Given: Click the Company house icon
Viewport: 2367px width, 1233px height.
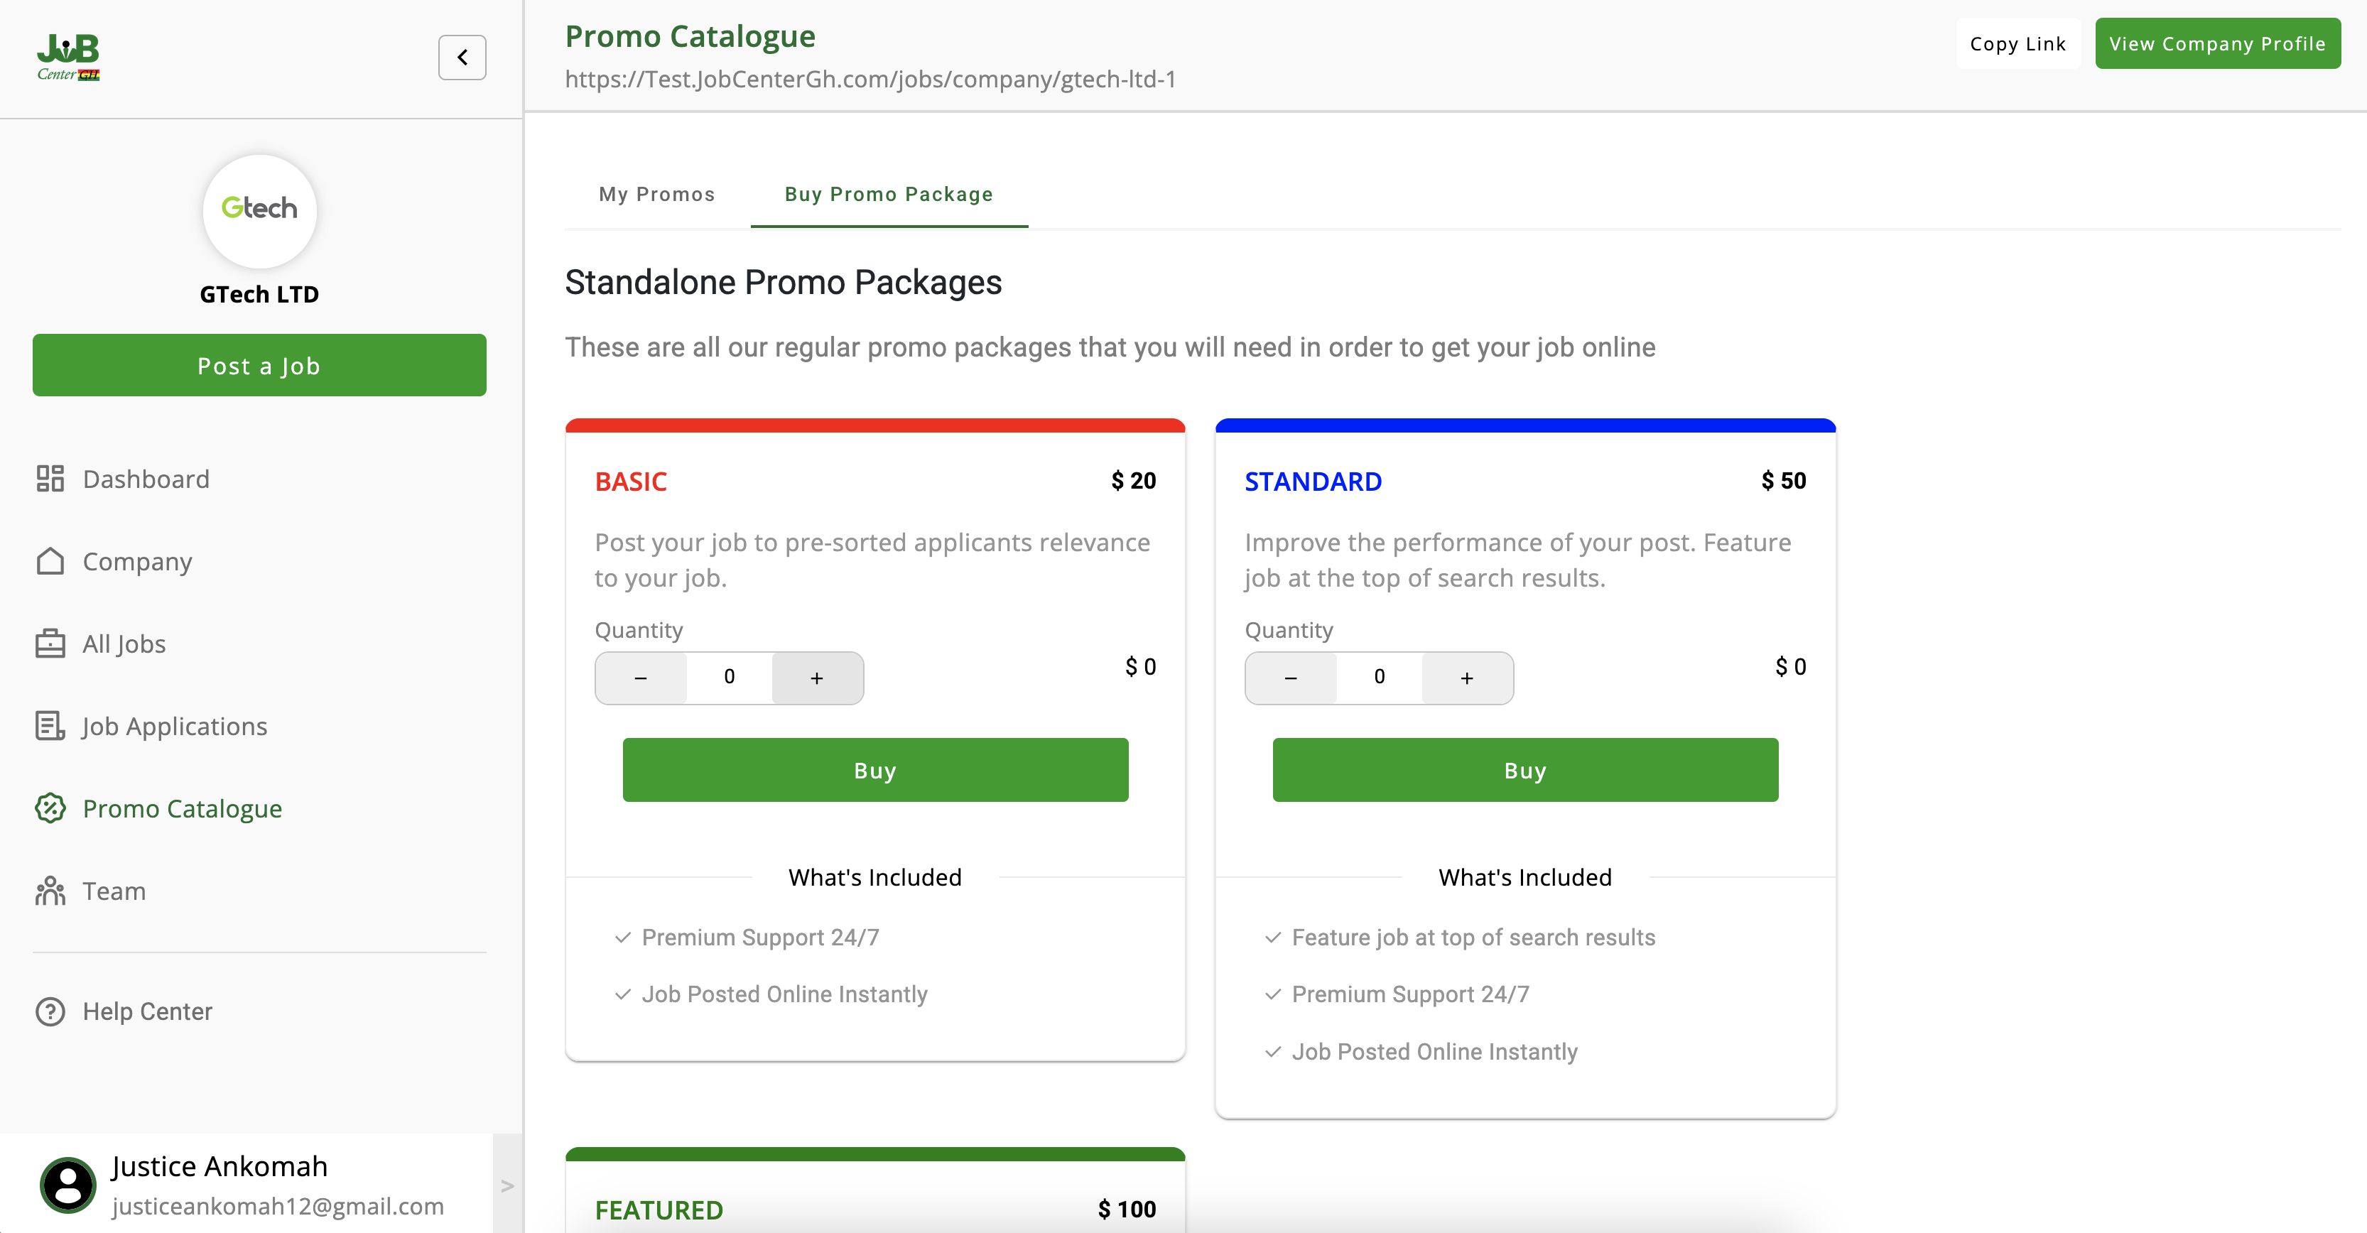Looking at the screenshot, I should (50, 561).
